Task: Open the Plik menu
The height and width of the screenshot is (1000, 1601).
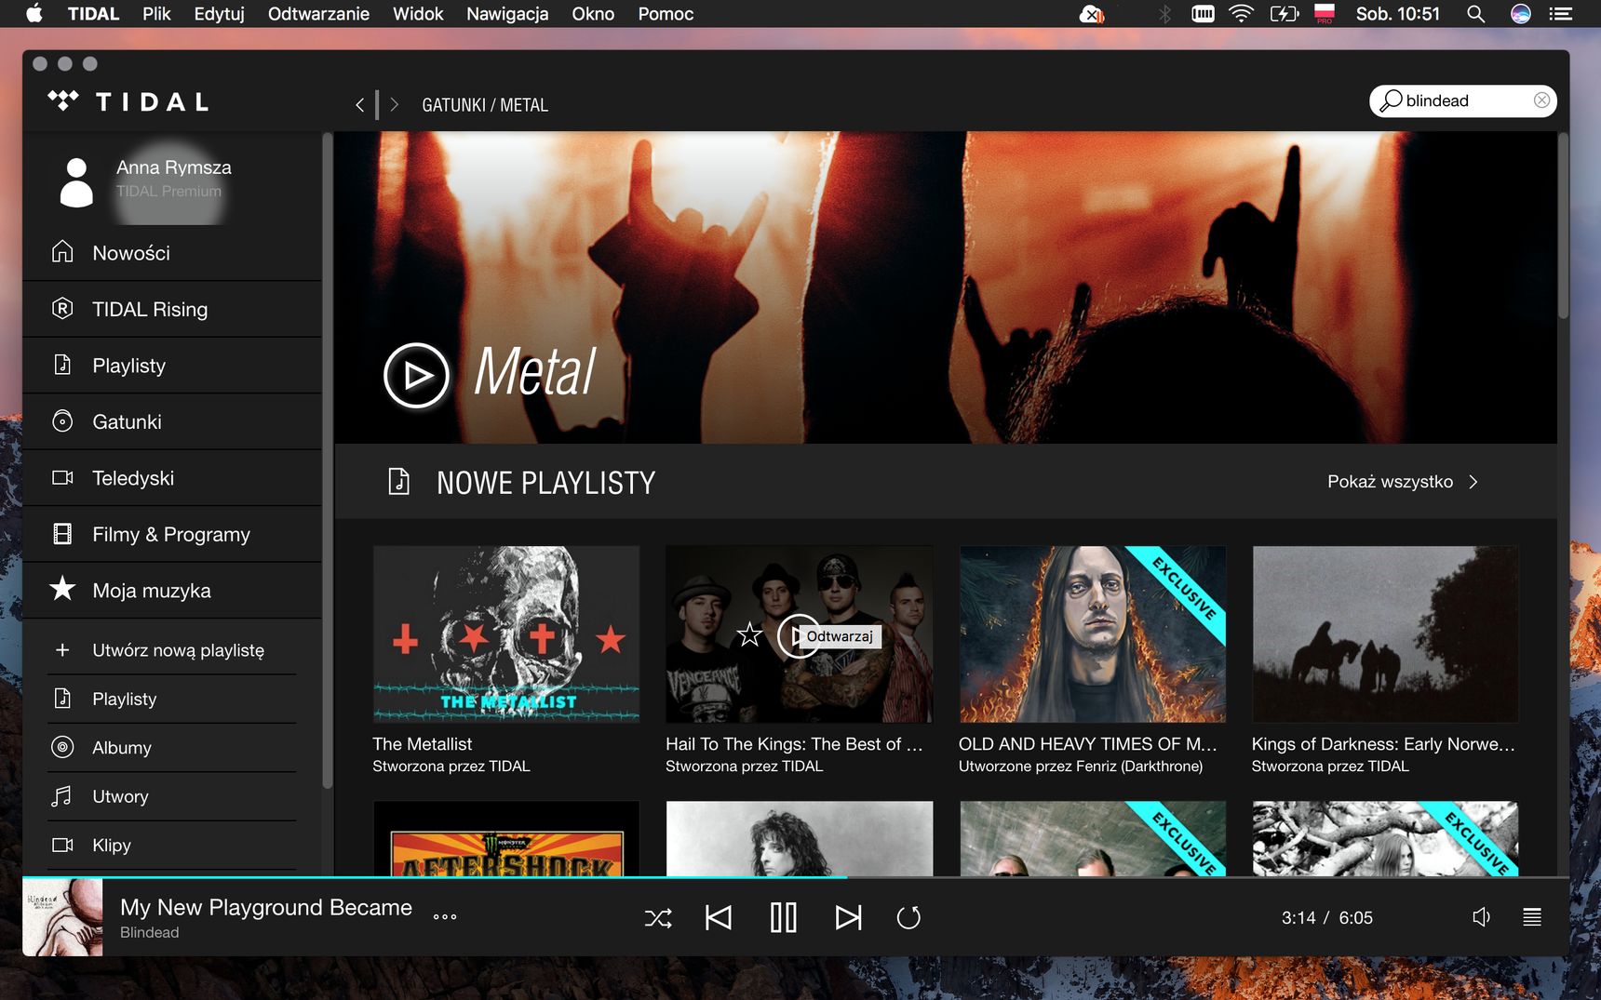Action: [156, 14]
